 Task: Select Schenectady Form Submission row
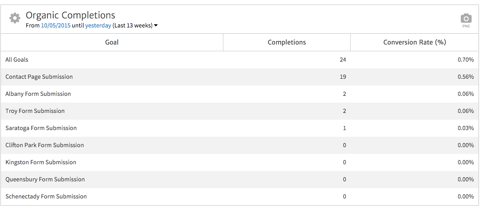[x=46, y=196]
